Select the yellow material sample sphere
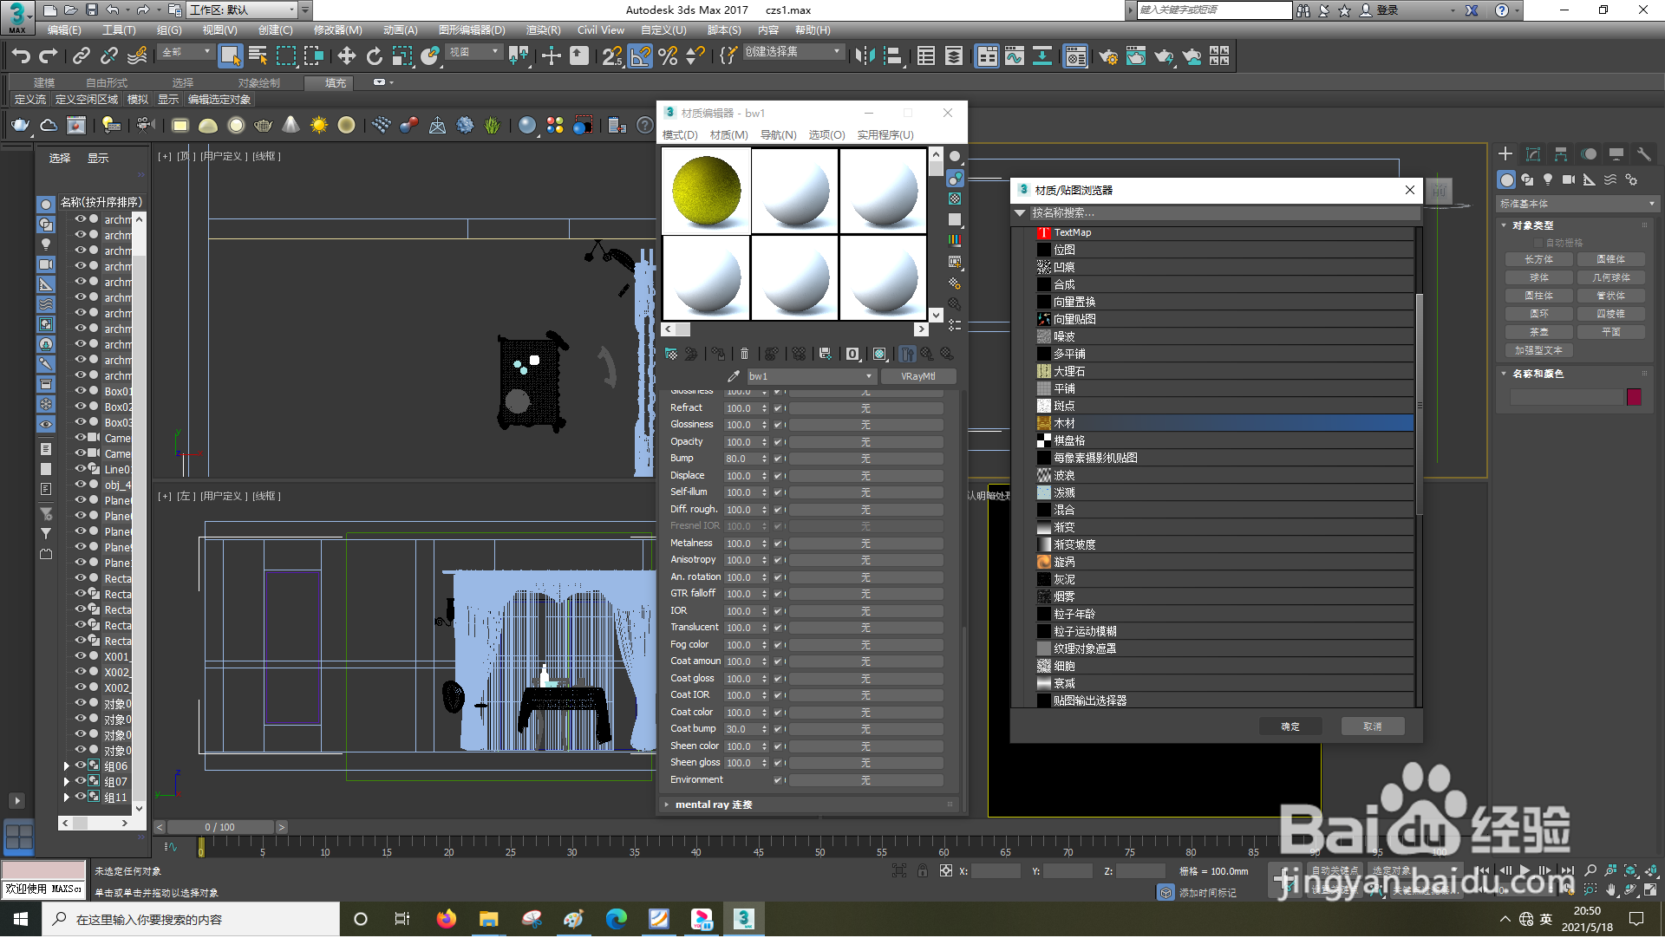The image size is (1665, 938). (706, 191)
